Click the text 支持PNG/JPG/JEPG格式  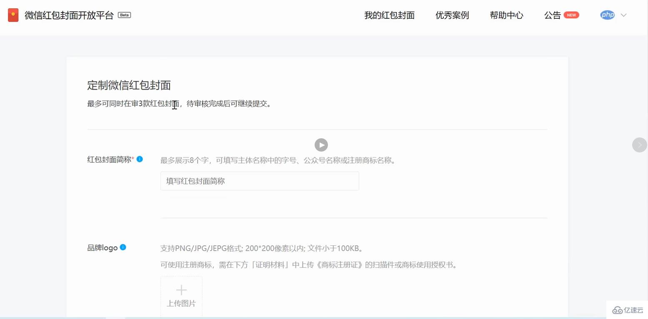(201, 249)
